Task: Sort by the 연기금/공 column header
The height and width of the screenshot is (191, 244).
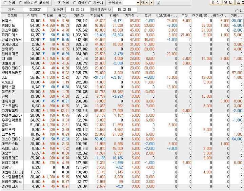Action: (202, 16)
